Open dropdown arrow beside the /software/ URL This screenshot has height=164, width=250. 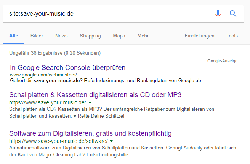point(111,141)
